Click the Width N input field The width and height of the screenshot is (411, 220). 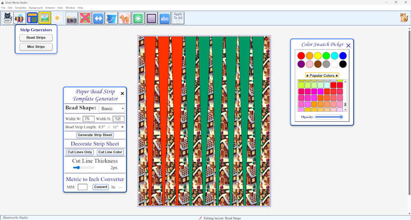118,119
